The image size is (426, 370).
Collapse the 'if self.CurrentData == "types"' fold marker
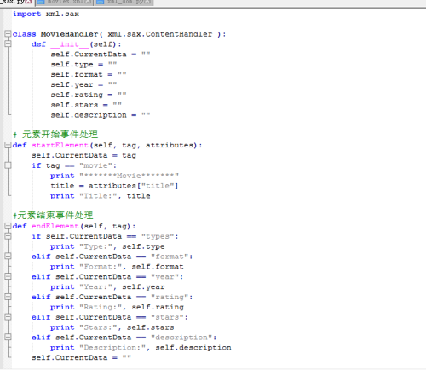8,236
